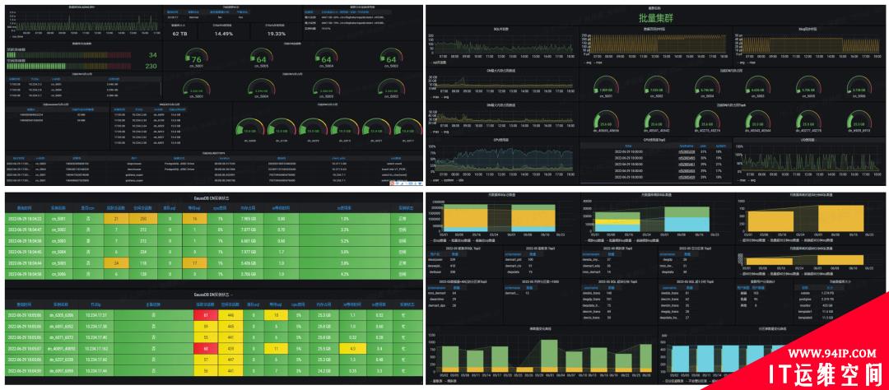Click the orange cell showing 21
This screenshot has height=390, width=889.
click(x=116, y=219)
